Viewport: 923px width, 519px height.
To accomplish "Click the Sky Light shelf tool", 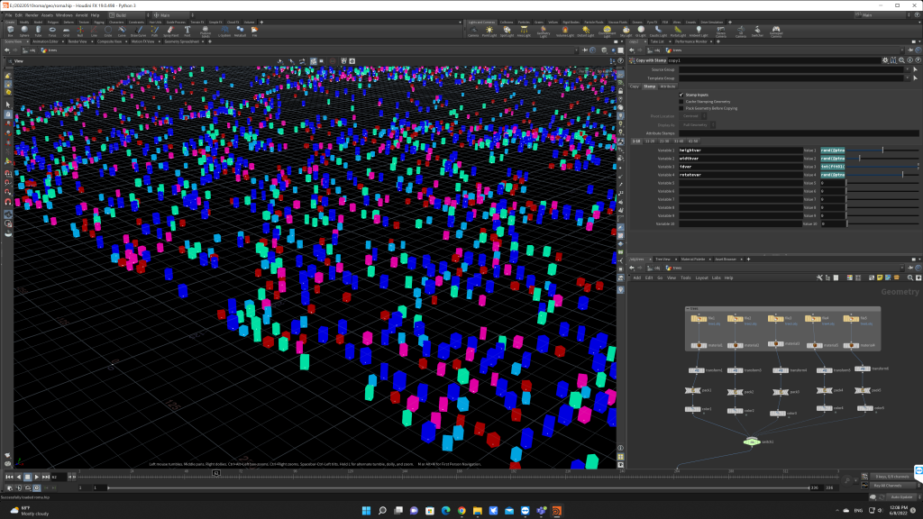I will click(x=628, y=32).
